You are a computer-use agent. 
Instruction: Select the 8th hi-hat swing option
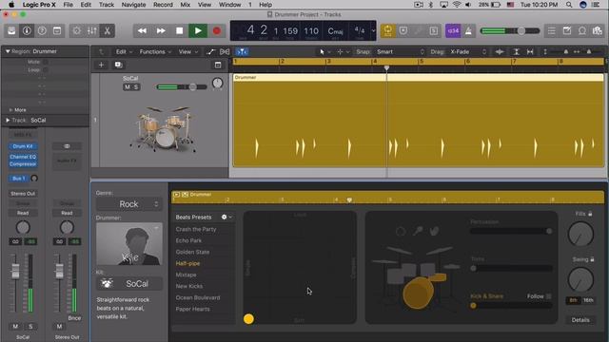573,300
